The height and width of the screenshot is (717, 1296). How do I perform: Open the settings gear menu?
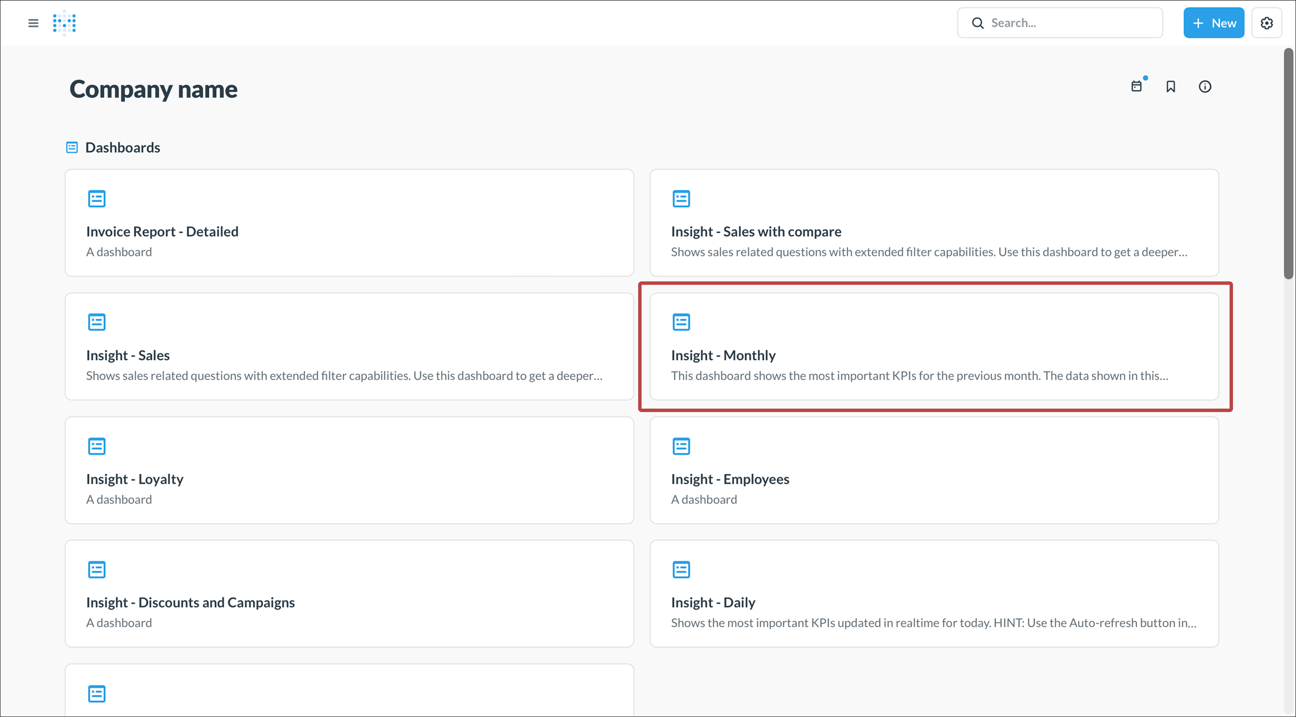tap(1266, 23)
